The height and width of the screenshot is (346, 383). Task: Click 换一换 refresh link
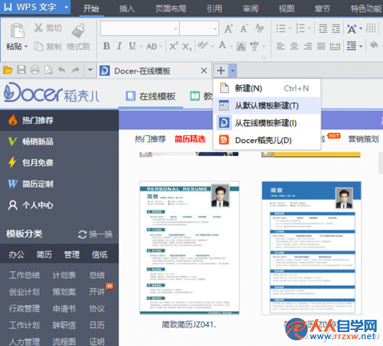(x=95, y=234)
